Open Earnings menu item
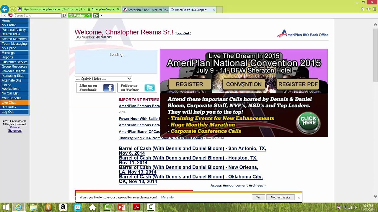 pos(14,53)
